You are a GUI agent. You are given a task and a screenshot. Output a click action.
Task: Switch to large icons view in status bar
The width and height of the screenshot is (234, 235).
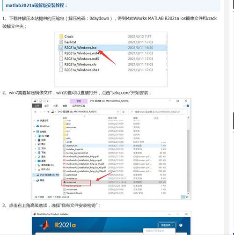pyautogui.click(x=187, y=197)
